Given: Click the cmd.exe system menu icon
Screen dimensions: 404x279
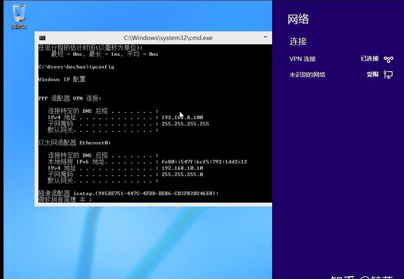Looking at the screenshot, I should click(x=42, y=38).
